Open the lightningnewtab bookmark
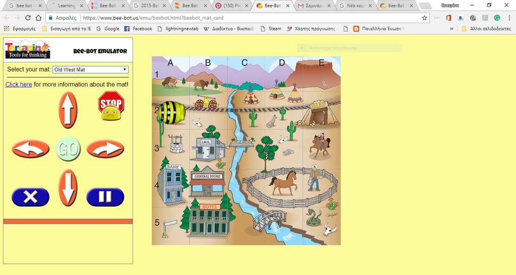The width and height of the screenshot is (516, 275). pos(178,29)
